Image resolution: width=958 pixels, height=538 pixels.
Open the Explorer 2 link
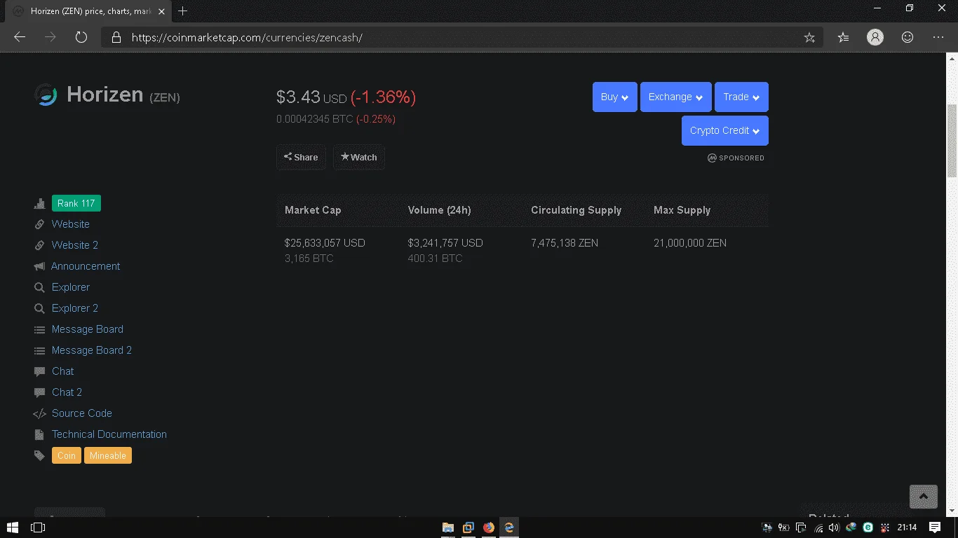click(x=75, y=308)
